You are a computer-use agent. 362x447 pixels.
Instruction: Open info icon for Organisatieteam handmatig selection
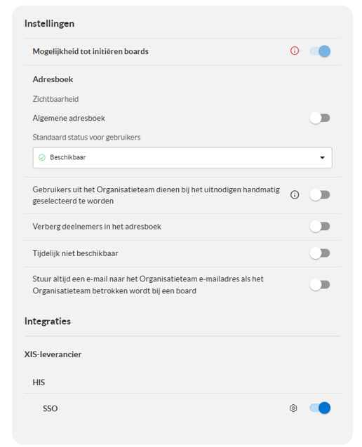tap(295, 194)
